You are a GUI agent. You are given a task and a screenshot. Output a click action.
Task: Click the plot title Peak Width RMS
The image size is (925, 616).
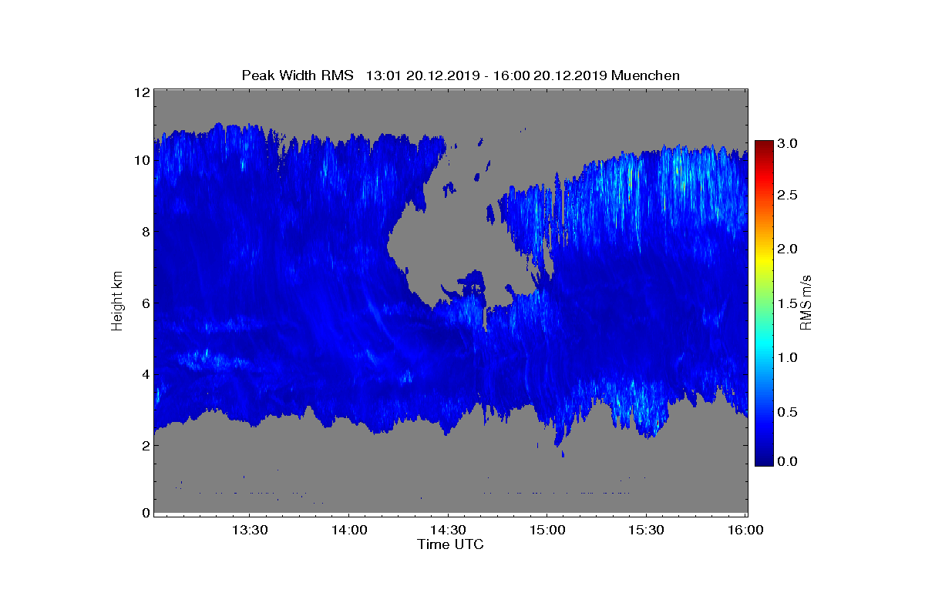click(297, 75)
